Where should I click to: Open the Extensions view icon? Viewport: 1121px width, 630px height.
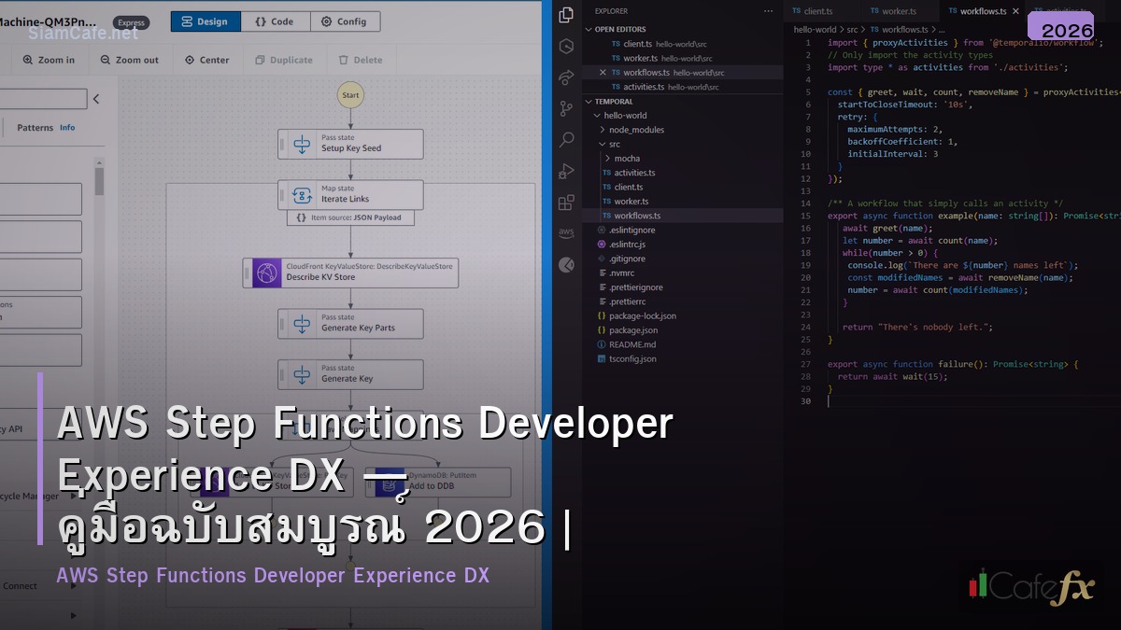pyautogui.click(x=566, y=202)
